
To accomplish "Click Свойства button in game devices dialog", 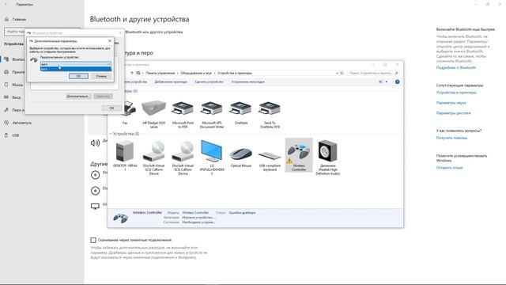I will [103, 97].
